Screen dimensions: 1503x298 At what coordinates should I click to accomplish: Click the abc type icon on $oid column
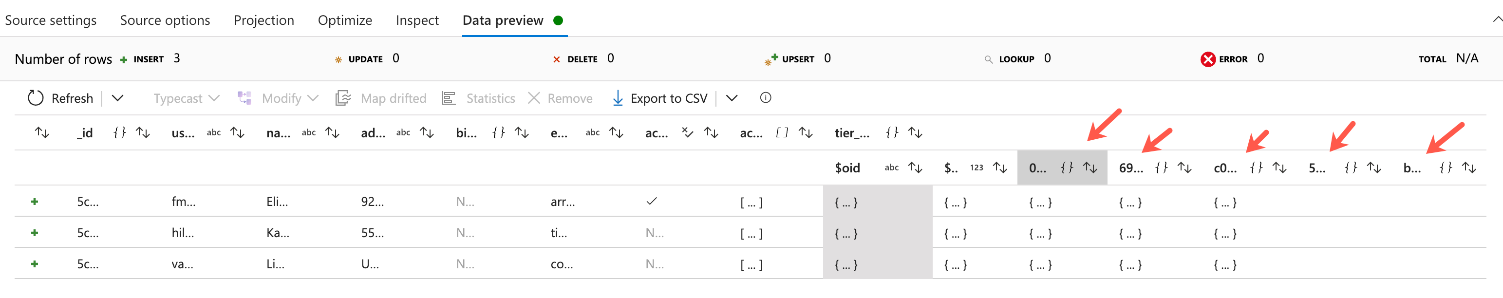pyautogui.click(x=891, y=168)
